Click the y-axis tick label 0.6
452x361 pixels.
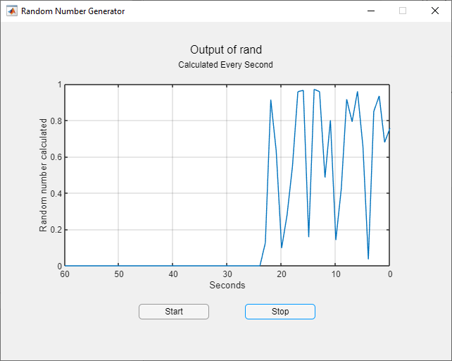56,157
